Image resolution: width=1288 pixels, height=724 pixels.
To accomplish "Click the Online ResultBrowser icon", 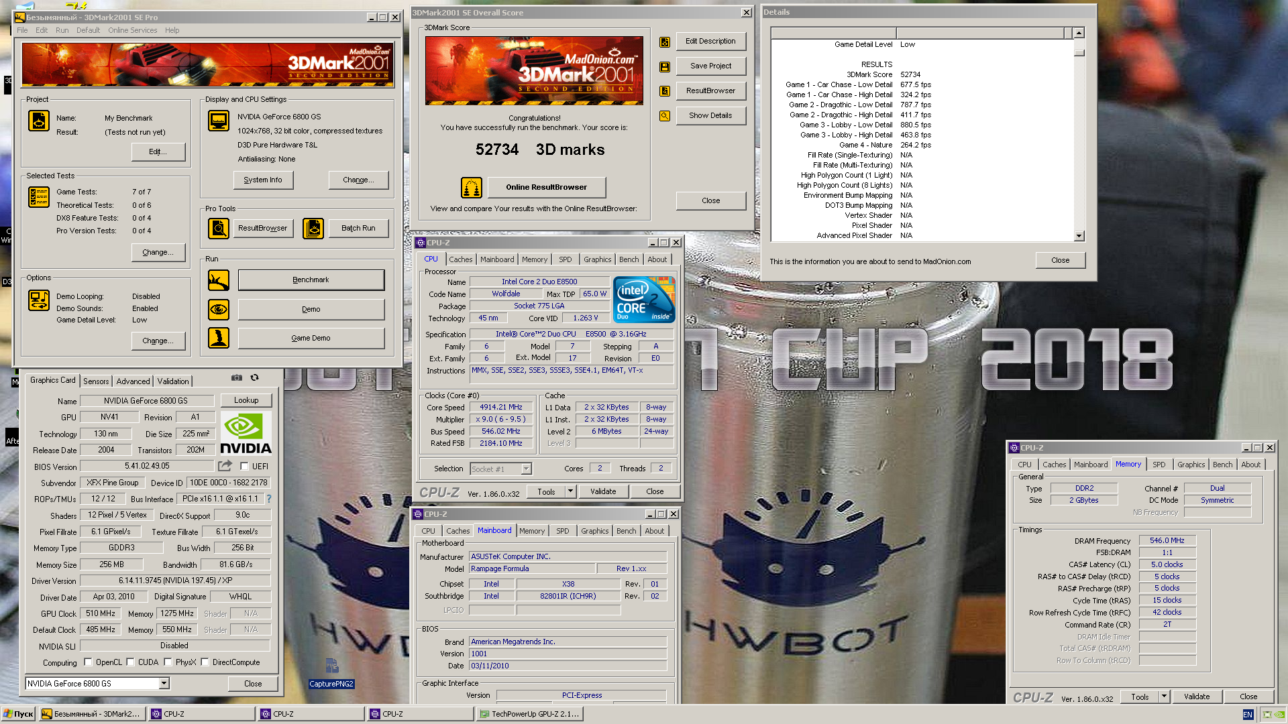I will pos(472,188).
